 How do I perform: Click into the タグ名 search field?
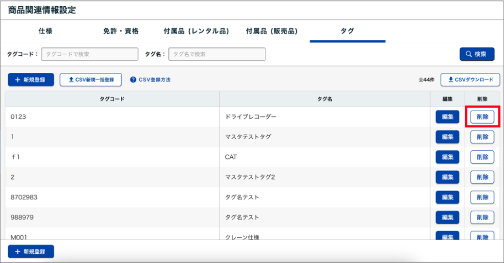[x=217, y=54]
